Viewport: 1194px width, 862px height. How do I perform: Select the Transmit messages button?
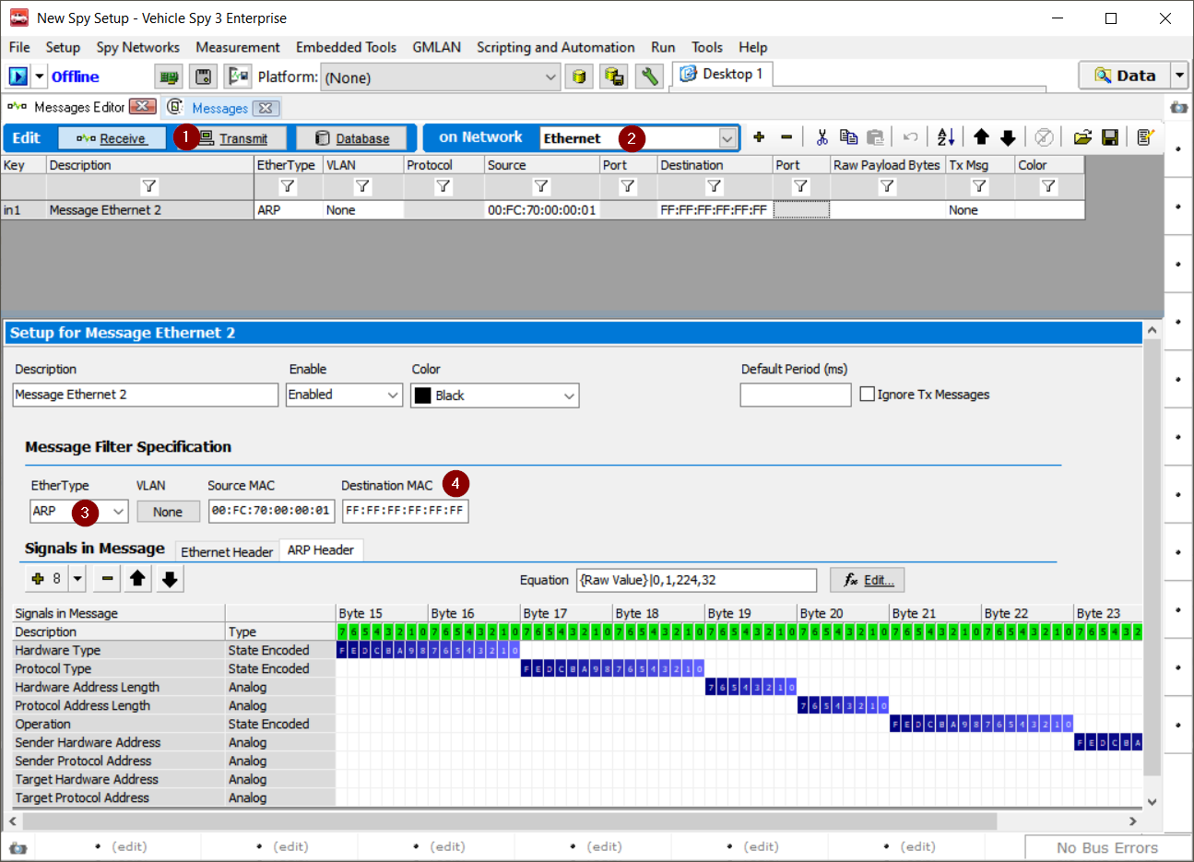pos(233,138)
